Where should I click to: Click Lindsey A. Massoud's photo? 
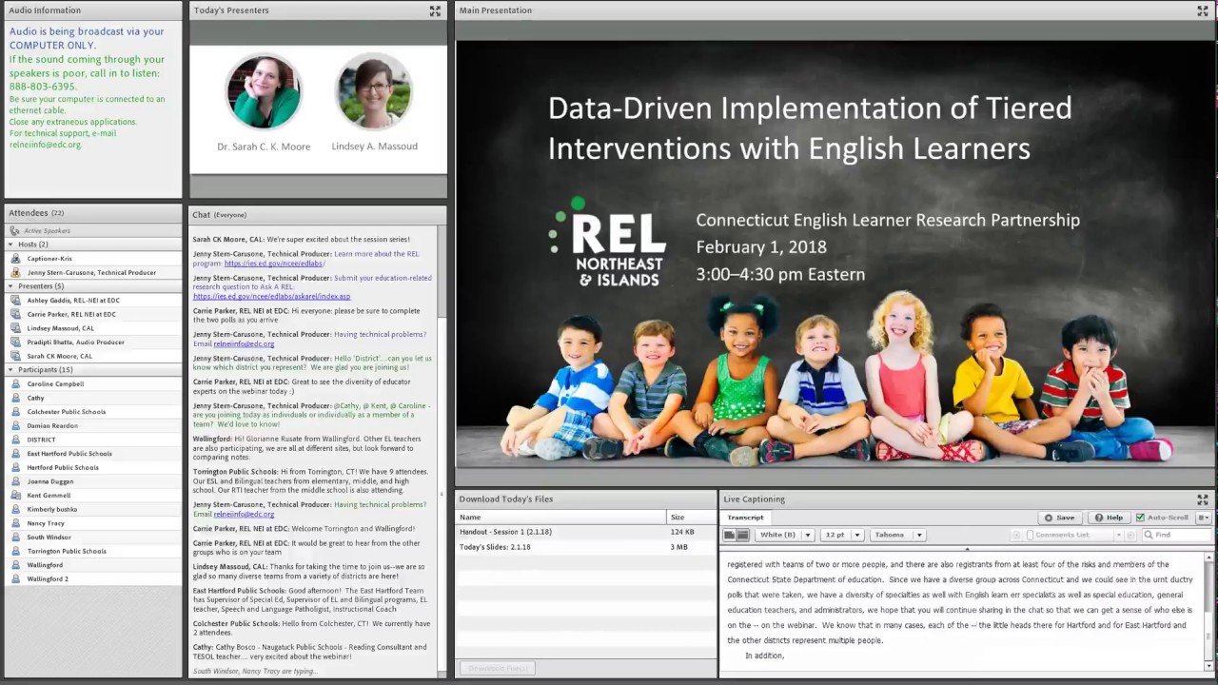[x=373, y=91]
